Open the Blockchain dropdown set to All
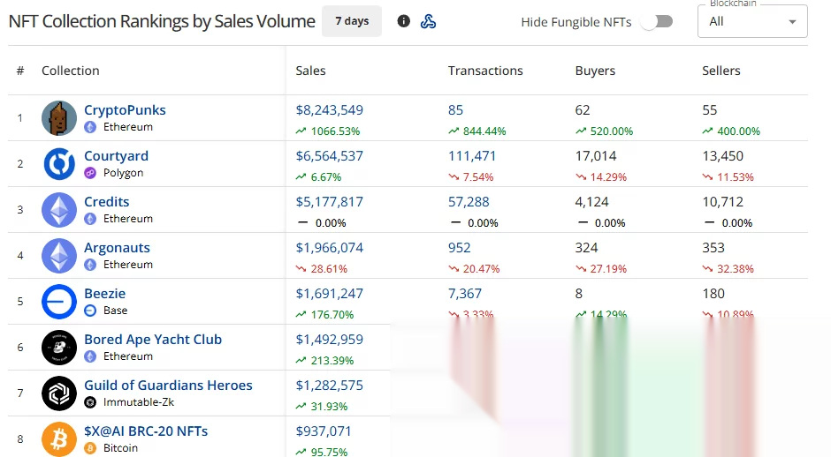Screen dimensions: 831x457 752,22
